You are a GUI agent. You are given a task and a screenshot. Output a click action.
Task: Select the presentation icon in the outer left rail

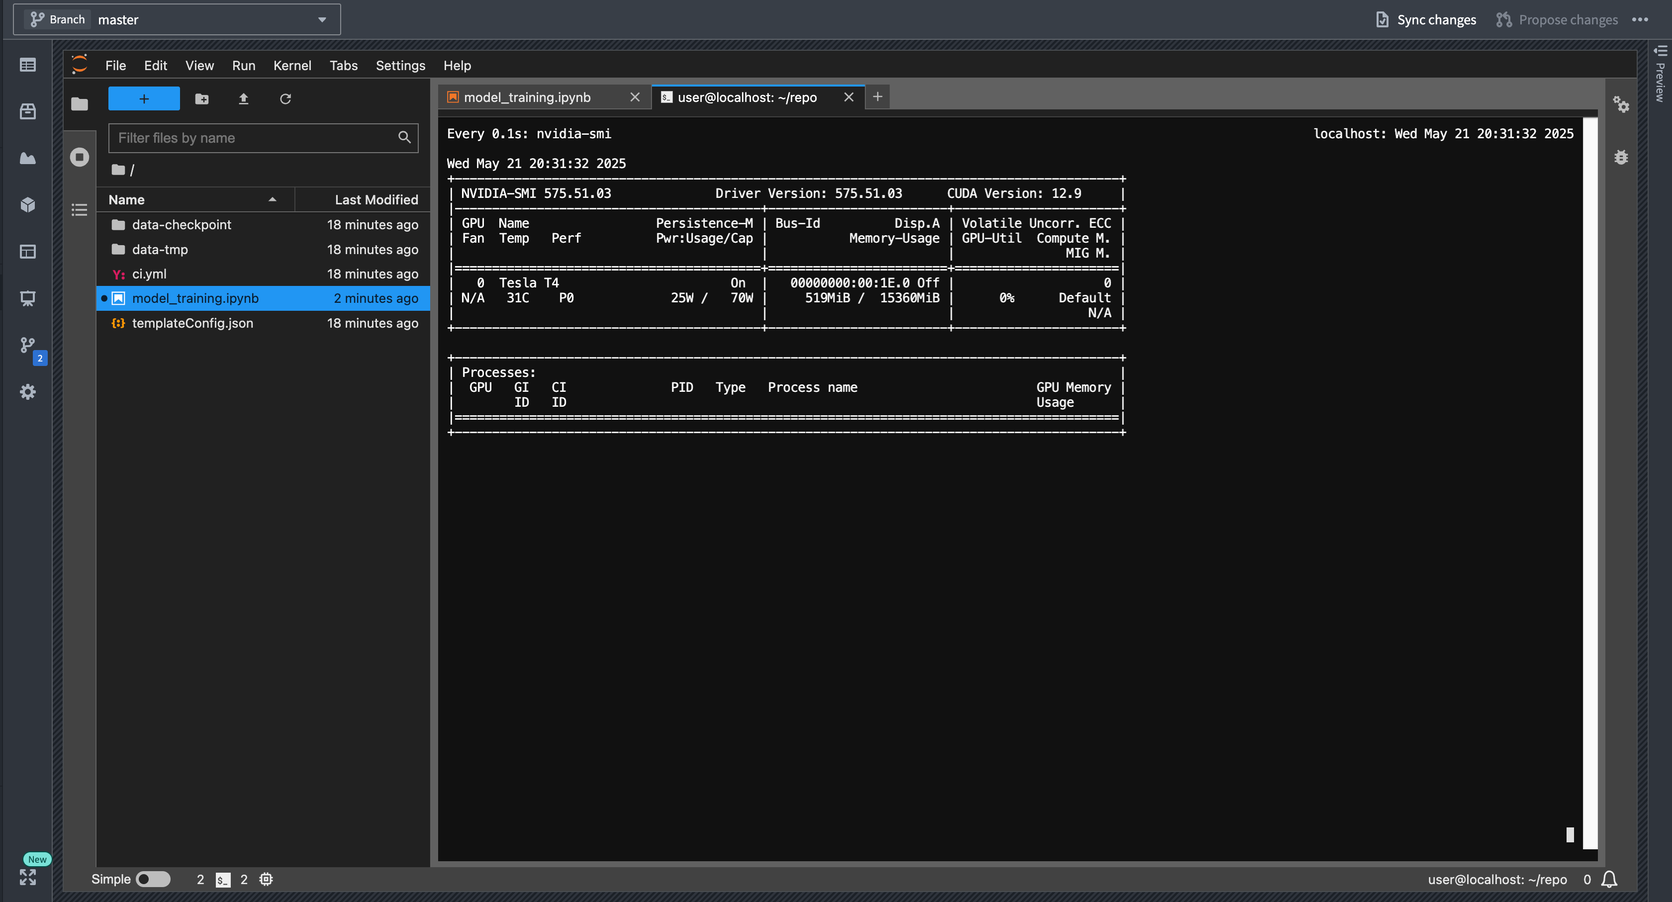(28, 298)
